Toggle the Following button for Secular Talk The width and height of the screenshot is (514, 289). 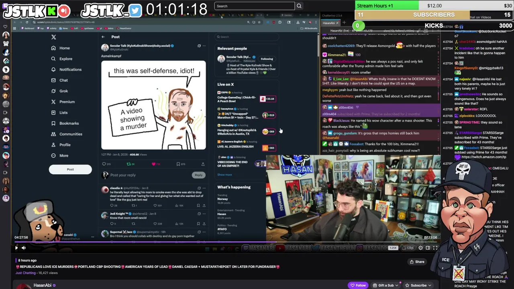pyautogui.click(x=267, y=59)
